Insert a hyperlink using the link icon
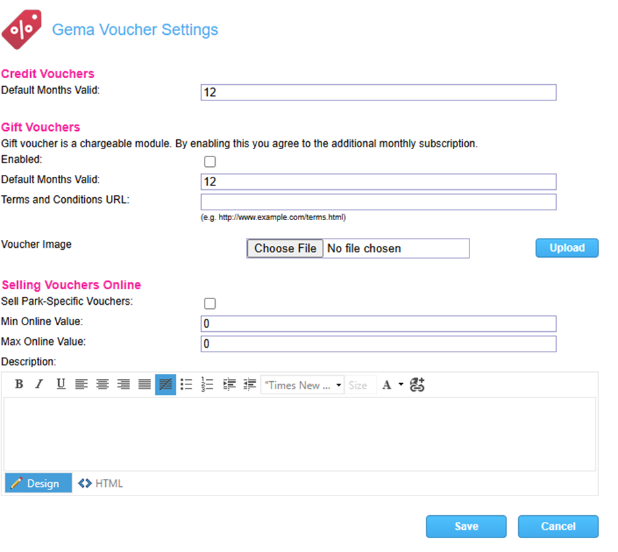 pos(417,385)
